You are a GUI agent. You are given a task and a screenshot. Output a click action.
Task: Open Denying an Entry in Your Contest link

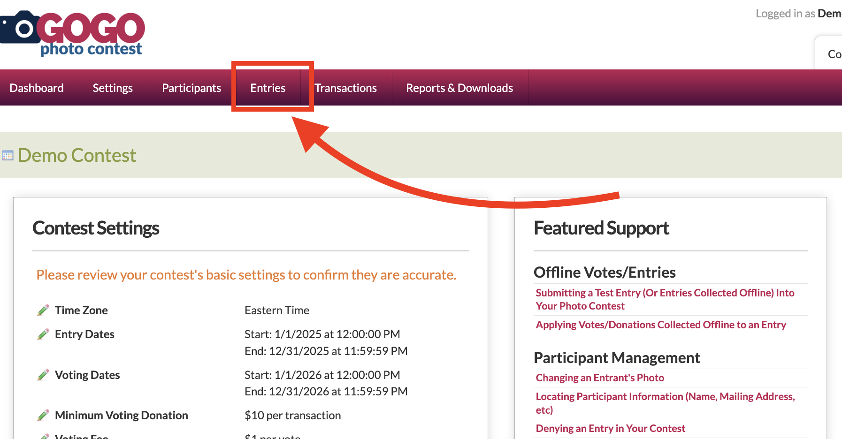[610, 428]
